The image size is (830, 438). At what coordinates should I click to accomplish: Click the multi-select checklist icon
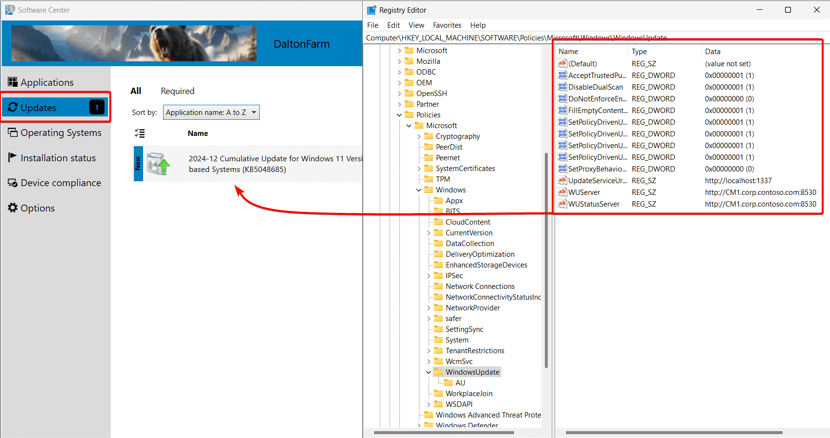tap(140, 133)
